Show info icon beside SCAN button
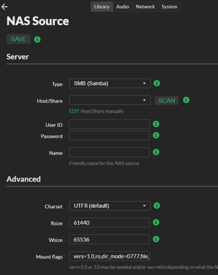This screenshot has height=275, width=218. 186,100
